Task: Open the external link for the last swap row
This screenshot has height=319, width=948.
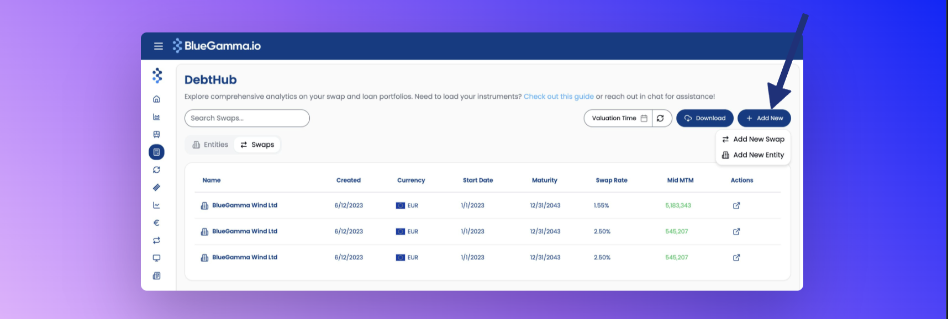Action: (x=736, y=258)
